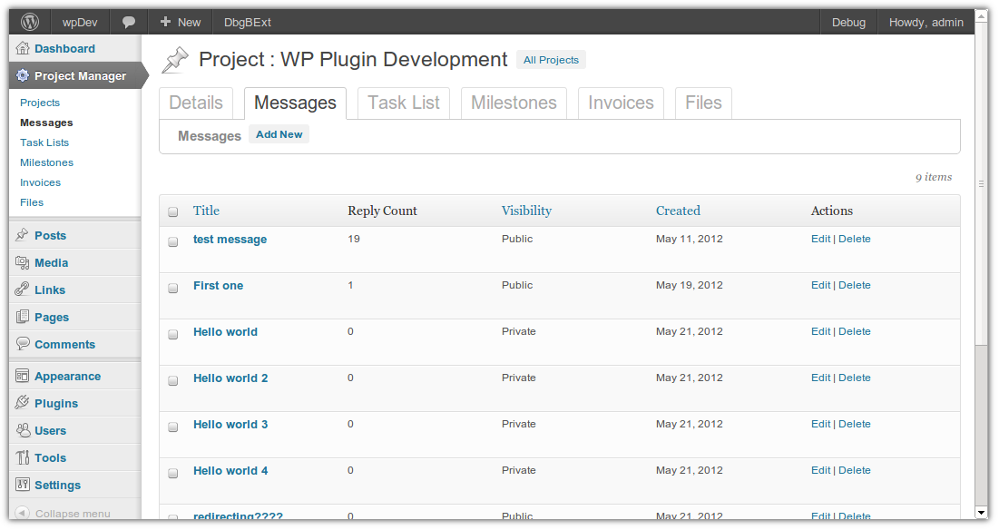999x530 pixels.
Task: Tick the checkbox next to 'Hello world 3'
Action: [x=173, y=427]
